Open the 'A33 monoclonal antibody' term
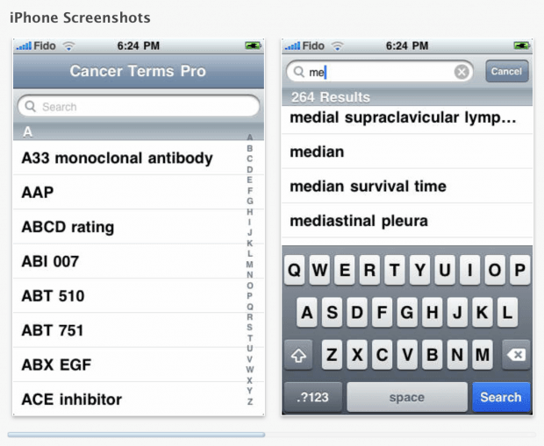This screenshot has height=446, width=544. point(117,159)
